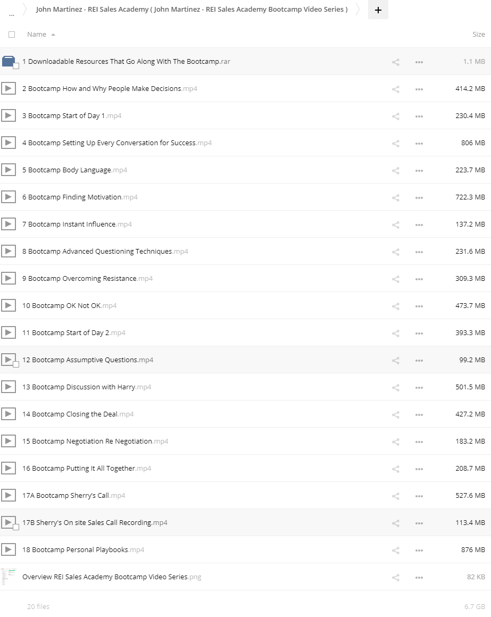Screen dimensions: 491x617
Task: Click share icon for 5 Bootcamp Body Language
Action: [x=396, y=170]
